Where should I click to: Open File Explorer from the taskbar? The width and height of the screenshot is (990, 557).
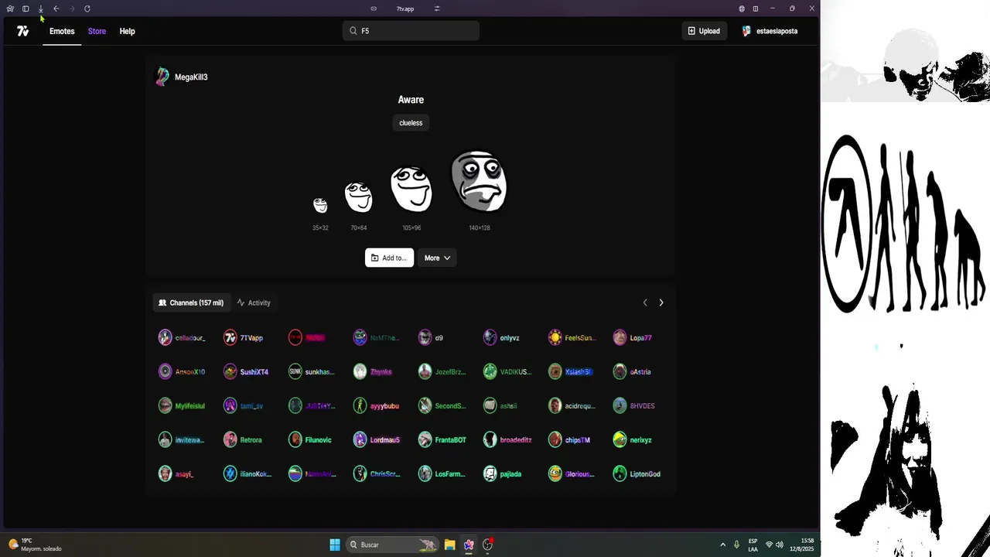449,545
